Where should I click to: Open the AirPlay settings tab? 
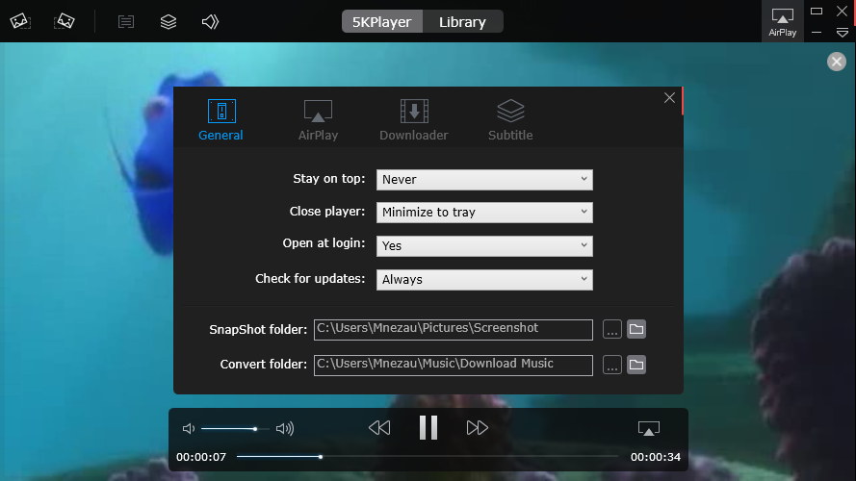(x=319, y=120)
